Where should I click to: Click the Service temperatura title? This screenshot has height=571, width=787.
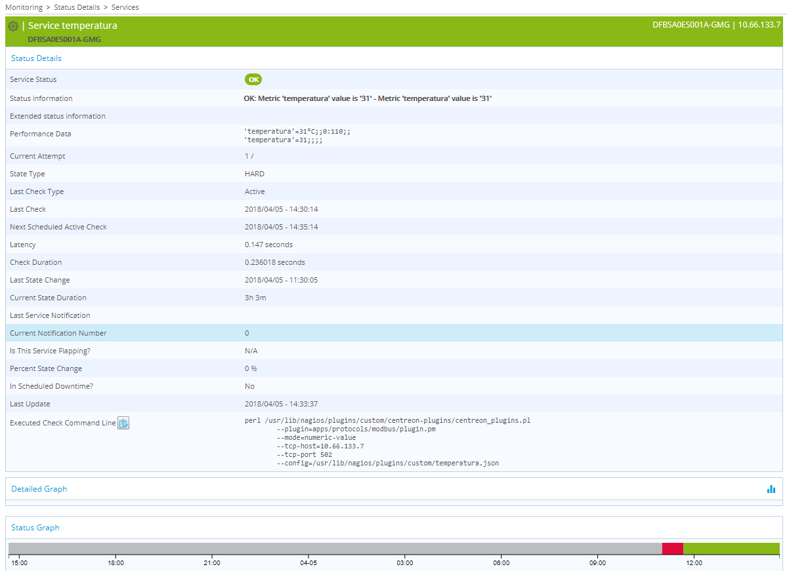click(74, 25)
